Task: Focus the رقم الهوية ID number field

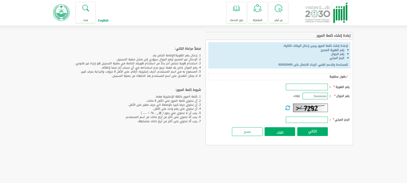Action: 307,87
